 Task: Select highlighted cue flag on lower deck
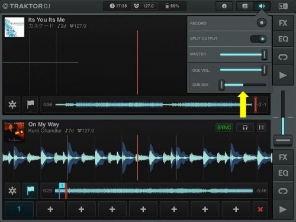(30, 191)
